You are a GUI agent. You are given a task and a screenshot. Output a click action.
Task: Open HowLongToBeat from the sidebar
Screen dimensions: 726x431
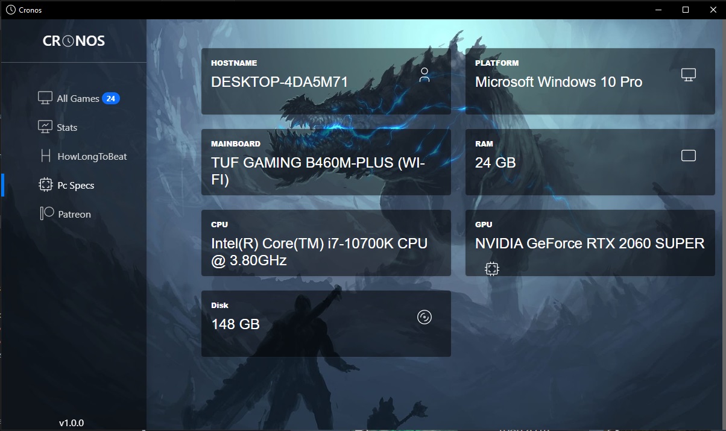click(x=92, y=156)
